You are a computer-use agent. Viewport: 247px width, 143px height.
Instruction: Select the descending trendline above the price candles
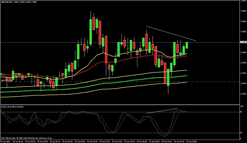171,33
